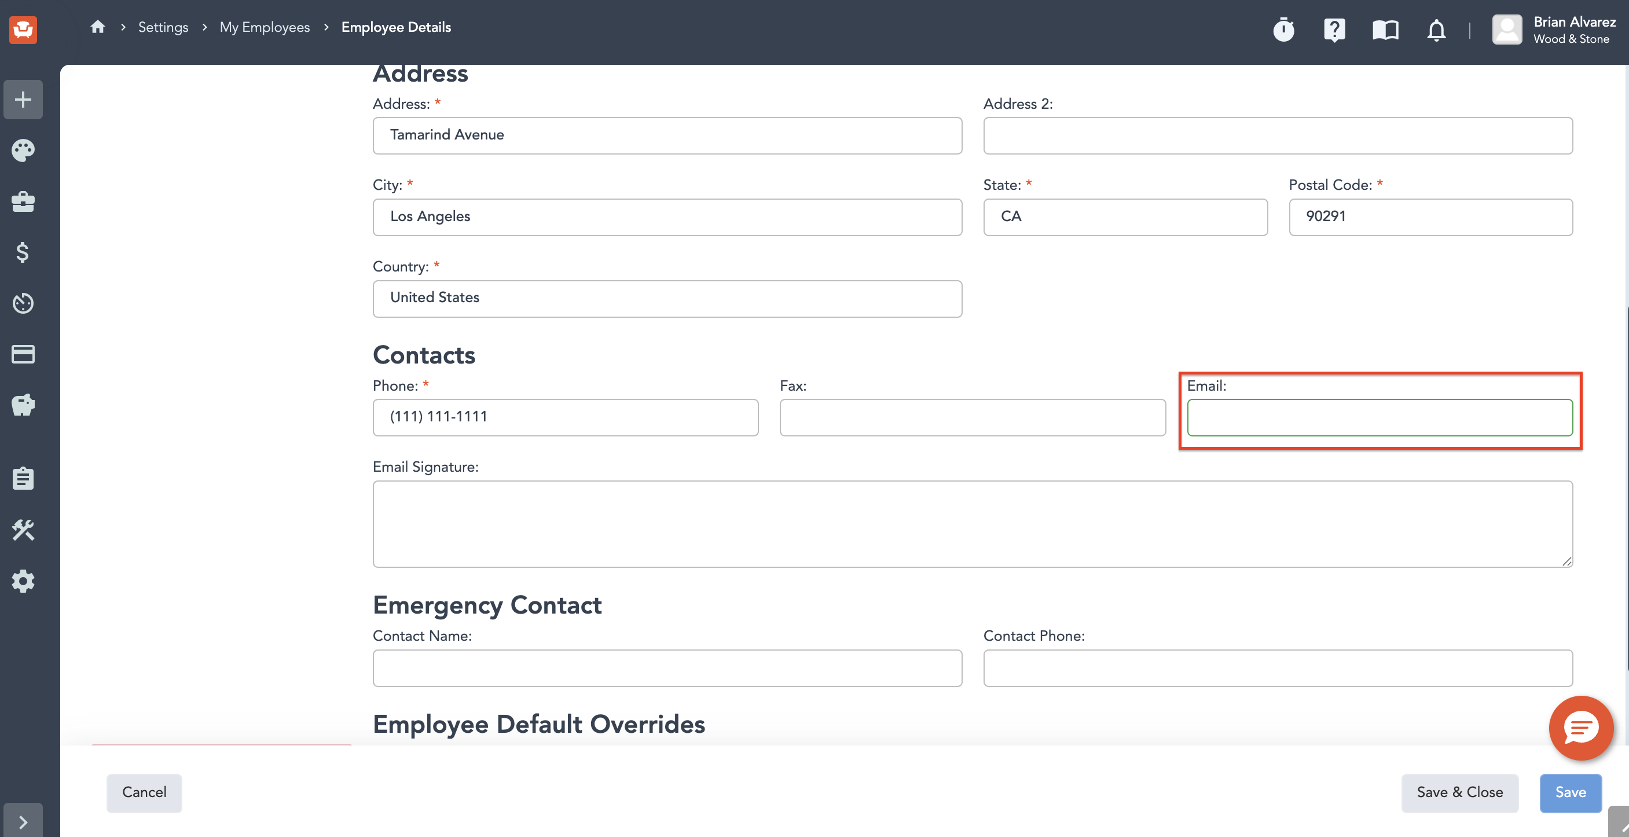Focus the emergency Contact Phone field
Image resolution: width=1629 pixels, height=837 pixels.
[1278, 668]
